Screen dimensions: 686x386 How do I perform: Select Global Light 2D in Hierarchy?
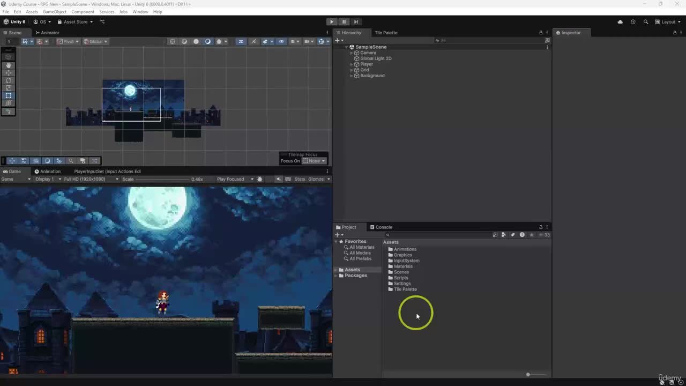[x=376, y=58]
